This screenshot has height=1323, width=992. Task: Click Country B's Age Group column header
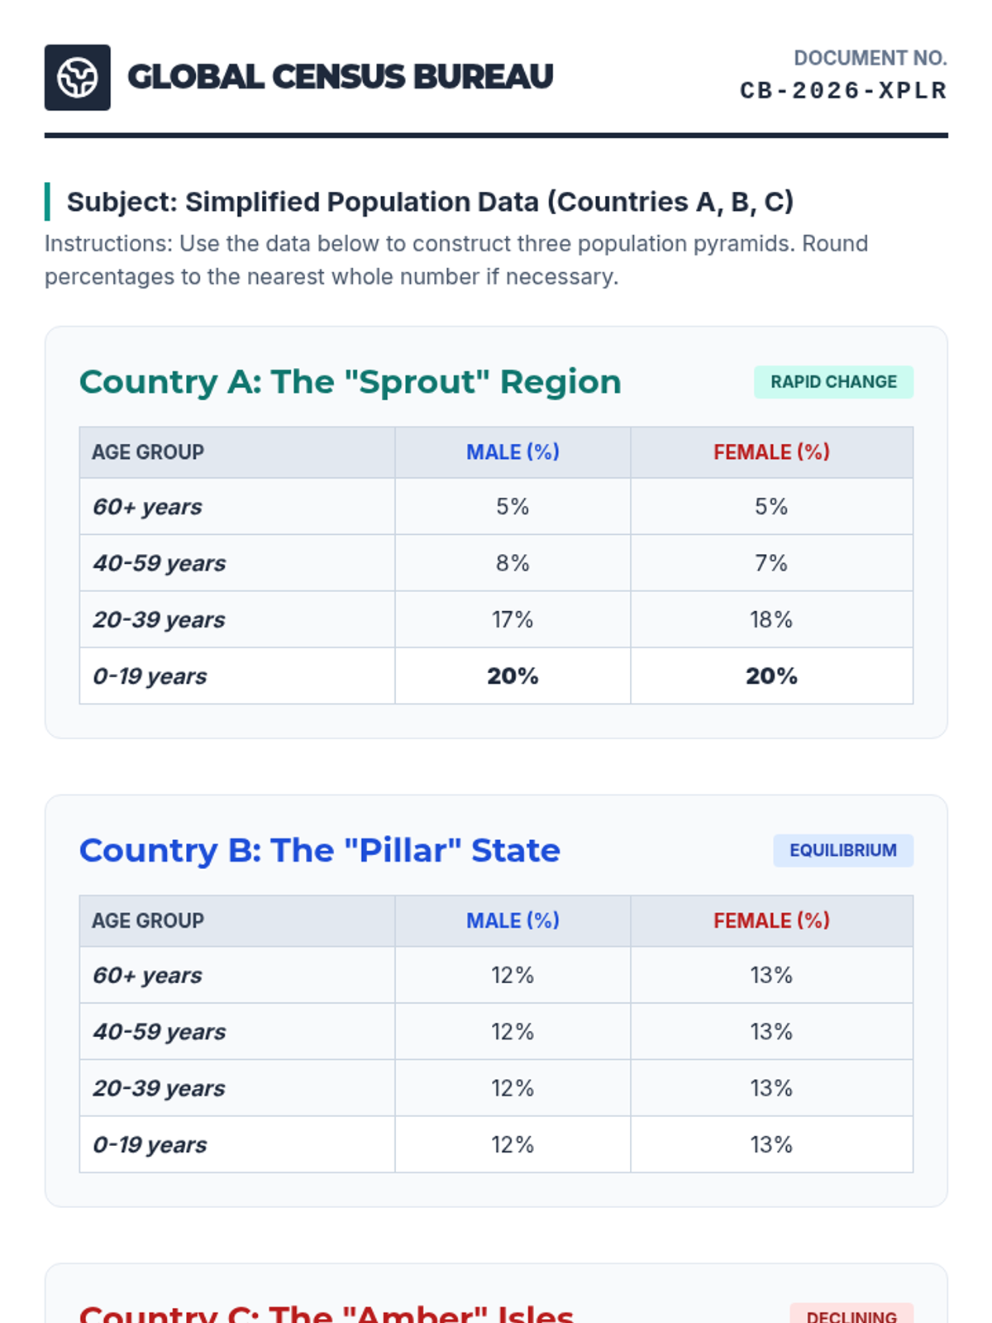tap(148, 921)
